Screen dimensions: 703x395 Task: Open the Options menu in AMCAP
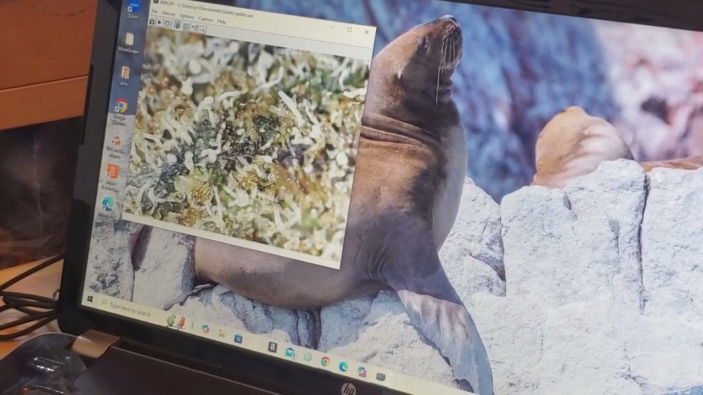pyautogui.click(x=187, y=16)
